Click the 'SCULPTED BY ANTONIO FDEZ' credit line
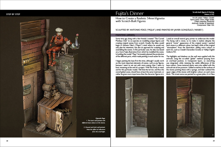The image size is (221, 147). (159, 30)
